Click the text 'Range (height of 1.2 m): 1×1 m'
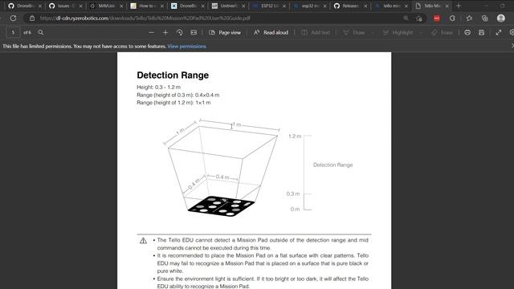This screenshot has height=289, width=514. click(x=173, y=103)
